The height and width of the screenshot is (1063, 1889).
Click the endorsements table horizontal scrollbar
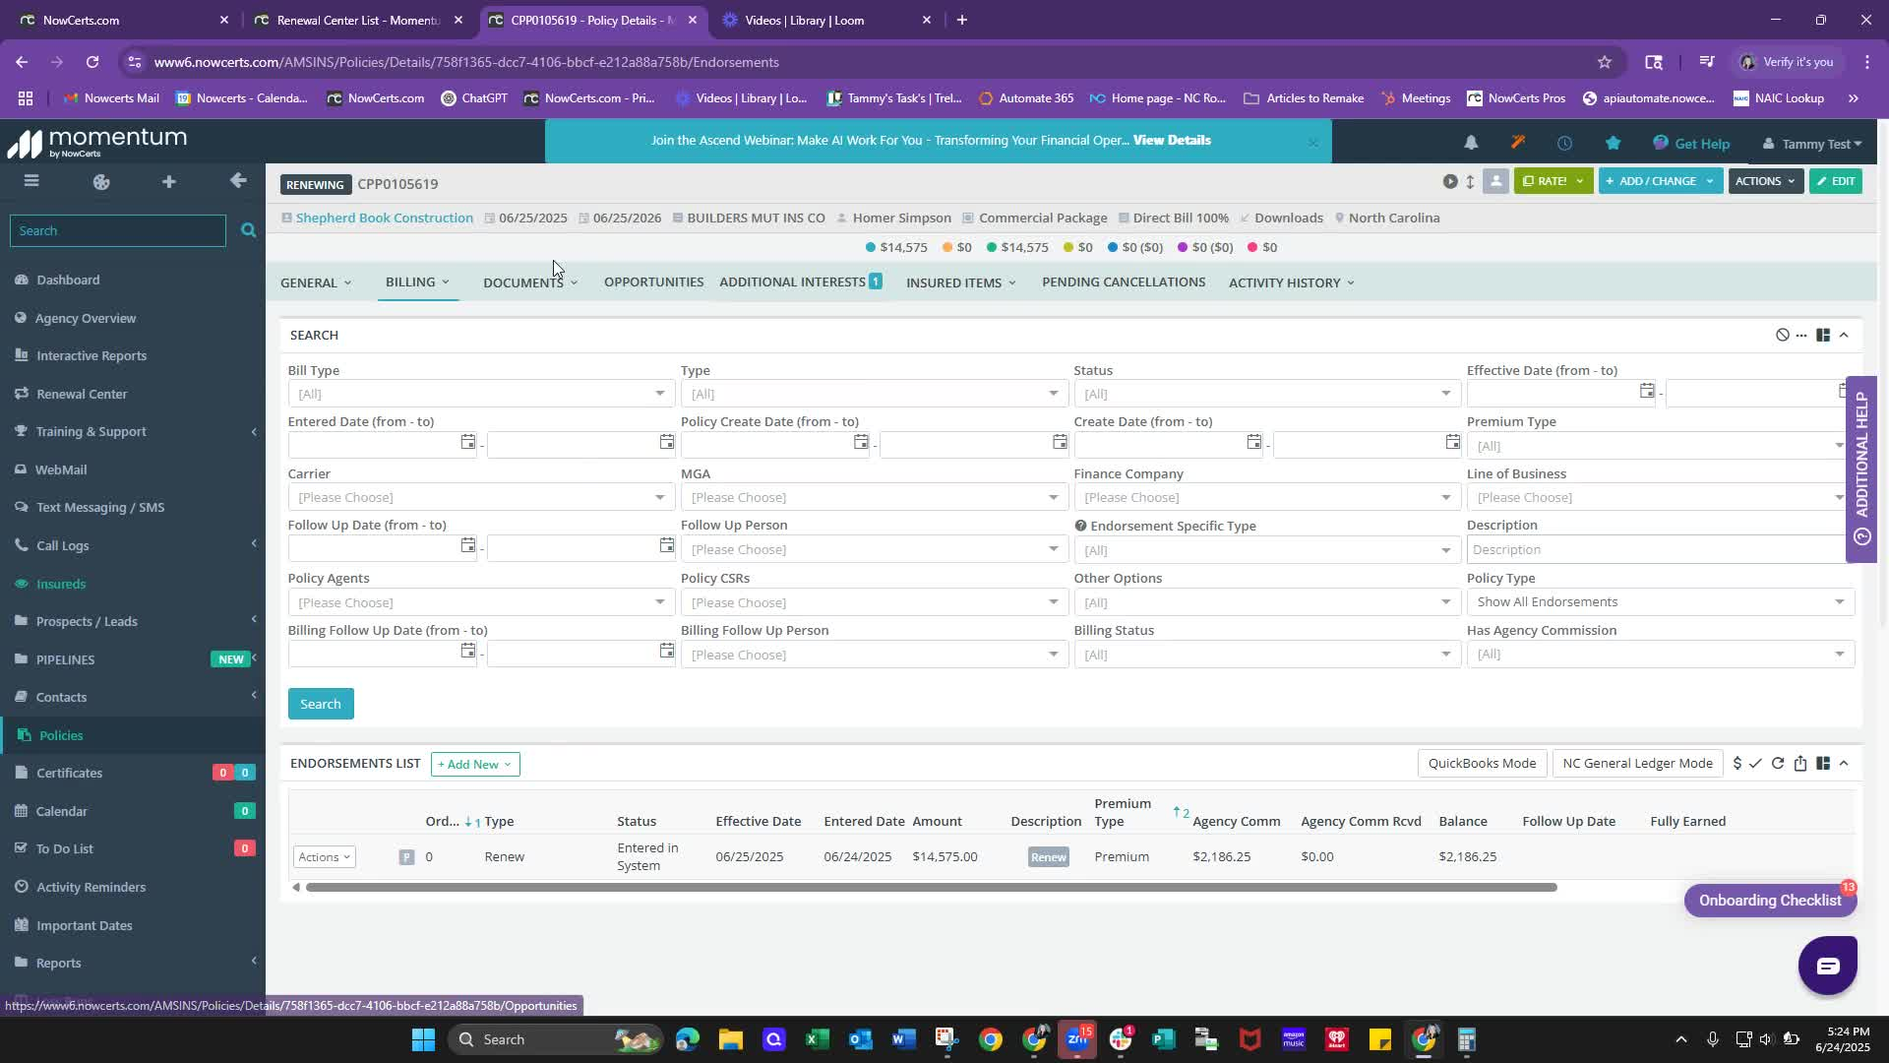930,888
